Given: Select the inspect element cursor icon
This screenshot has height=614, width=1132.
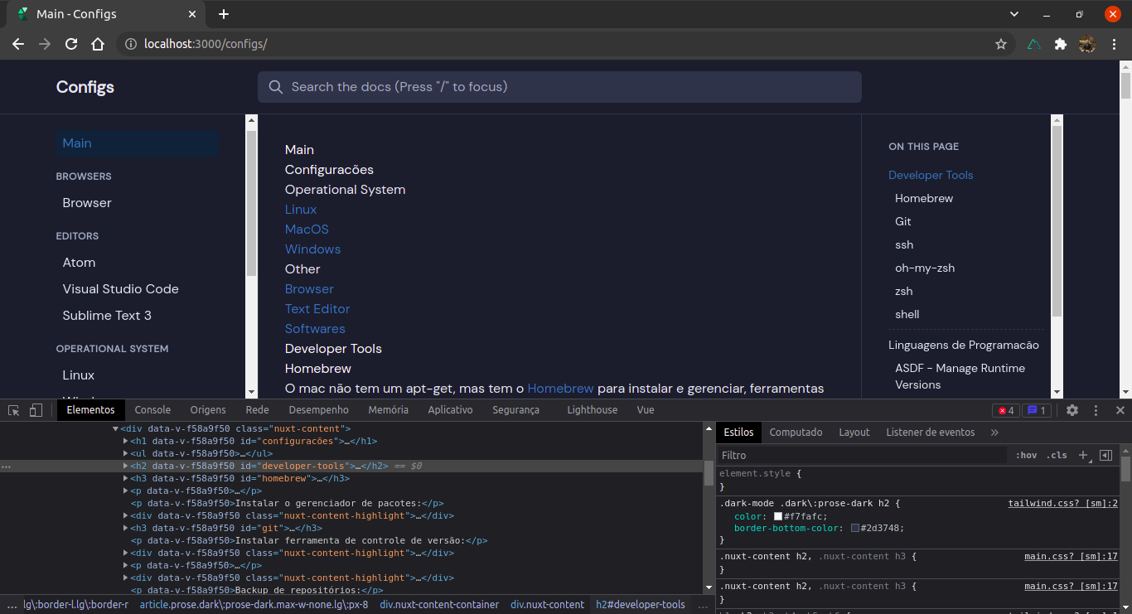Looking at the screenshot, I should coord(12,409).
